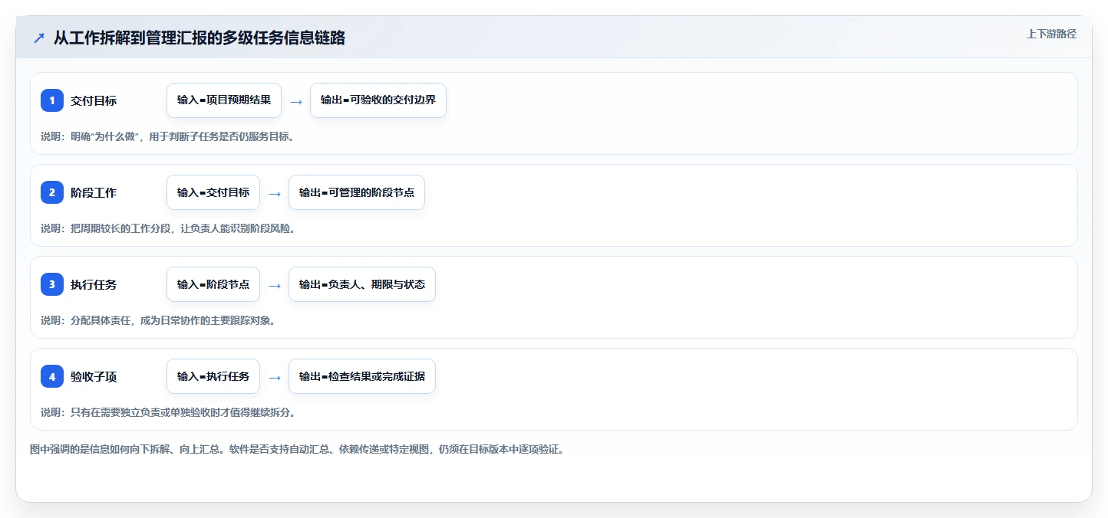
Task: Click the arrow after 输入=执行任务
Action: [275, 377]
